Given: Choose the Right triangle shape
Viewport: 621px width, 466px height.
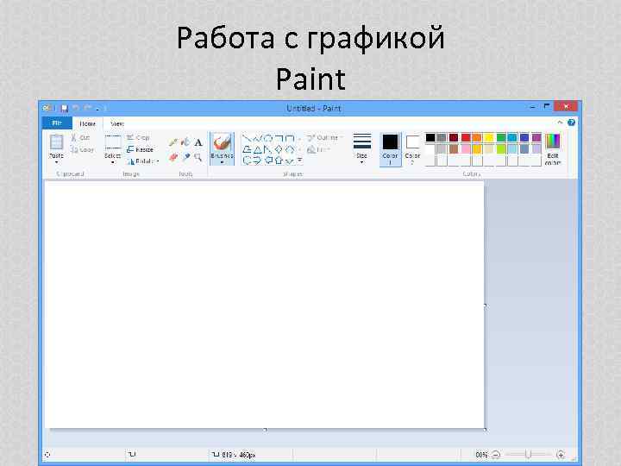Looking at the screenshot, I should click(x=268, y=149).
